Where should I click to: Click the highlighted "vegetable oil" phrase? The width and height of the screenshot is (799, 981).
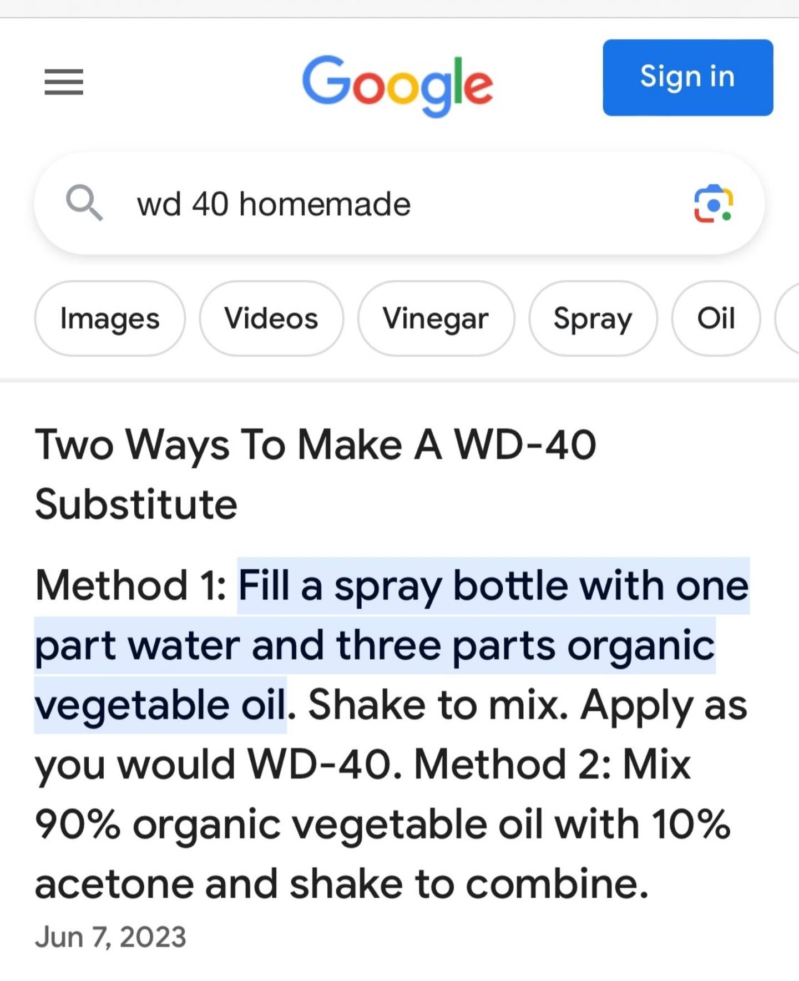pyautogui.click(x=160, y=706)
